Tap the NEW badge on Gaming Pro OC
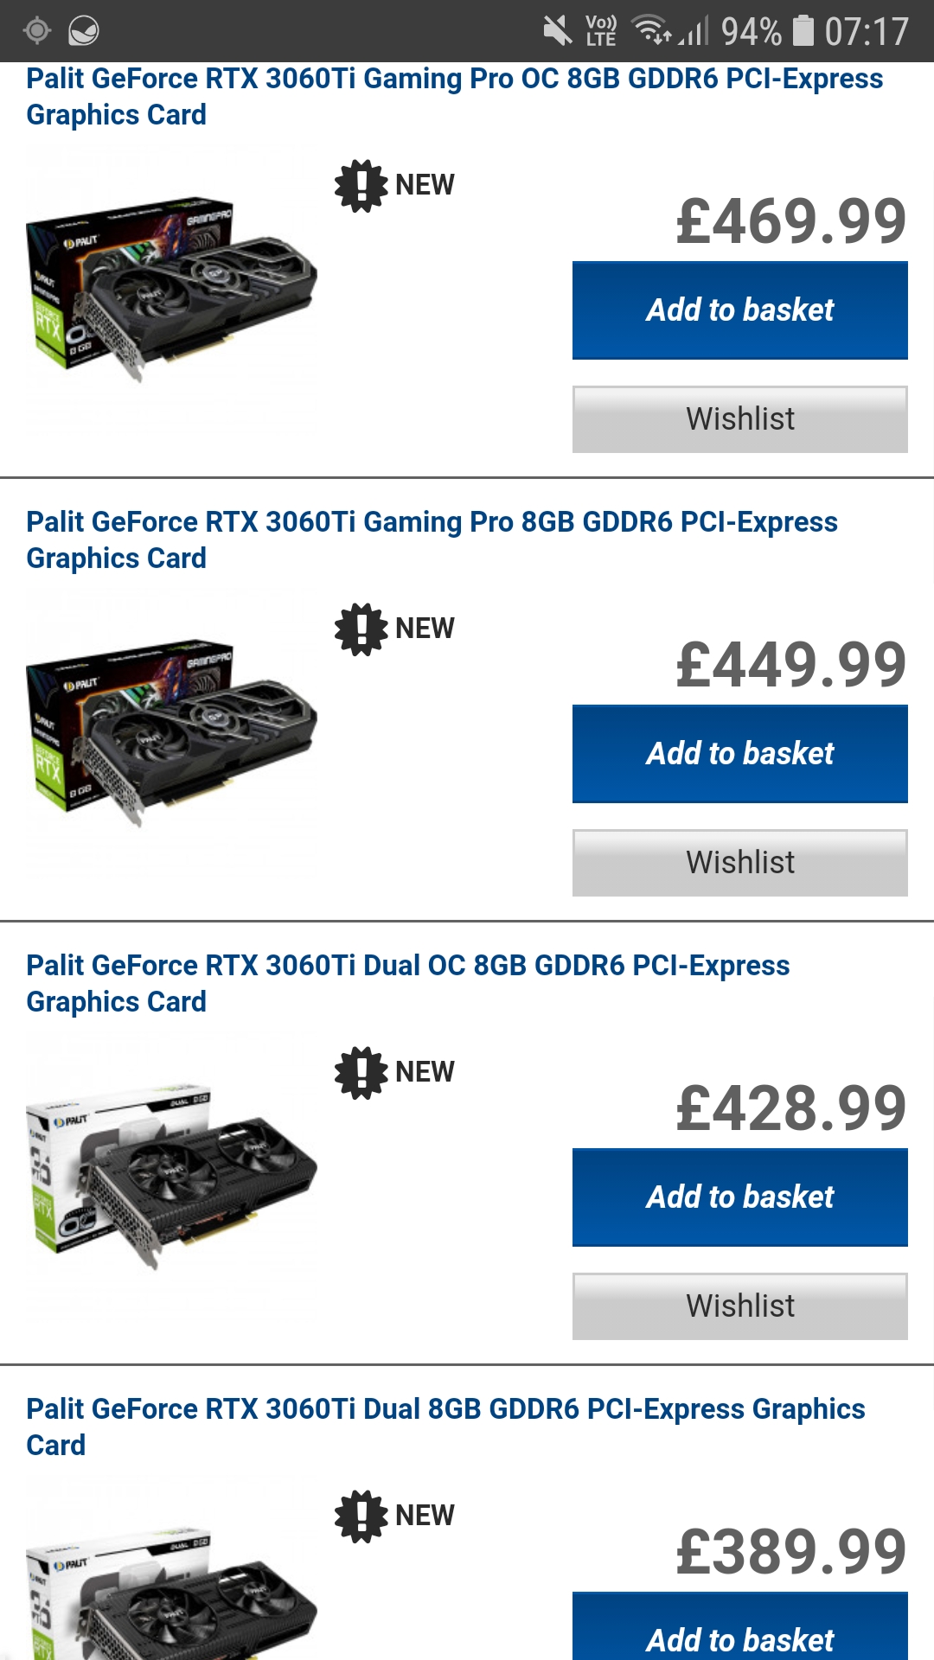This screenshot has height=1660, width=934. (394, 185)
